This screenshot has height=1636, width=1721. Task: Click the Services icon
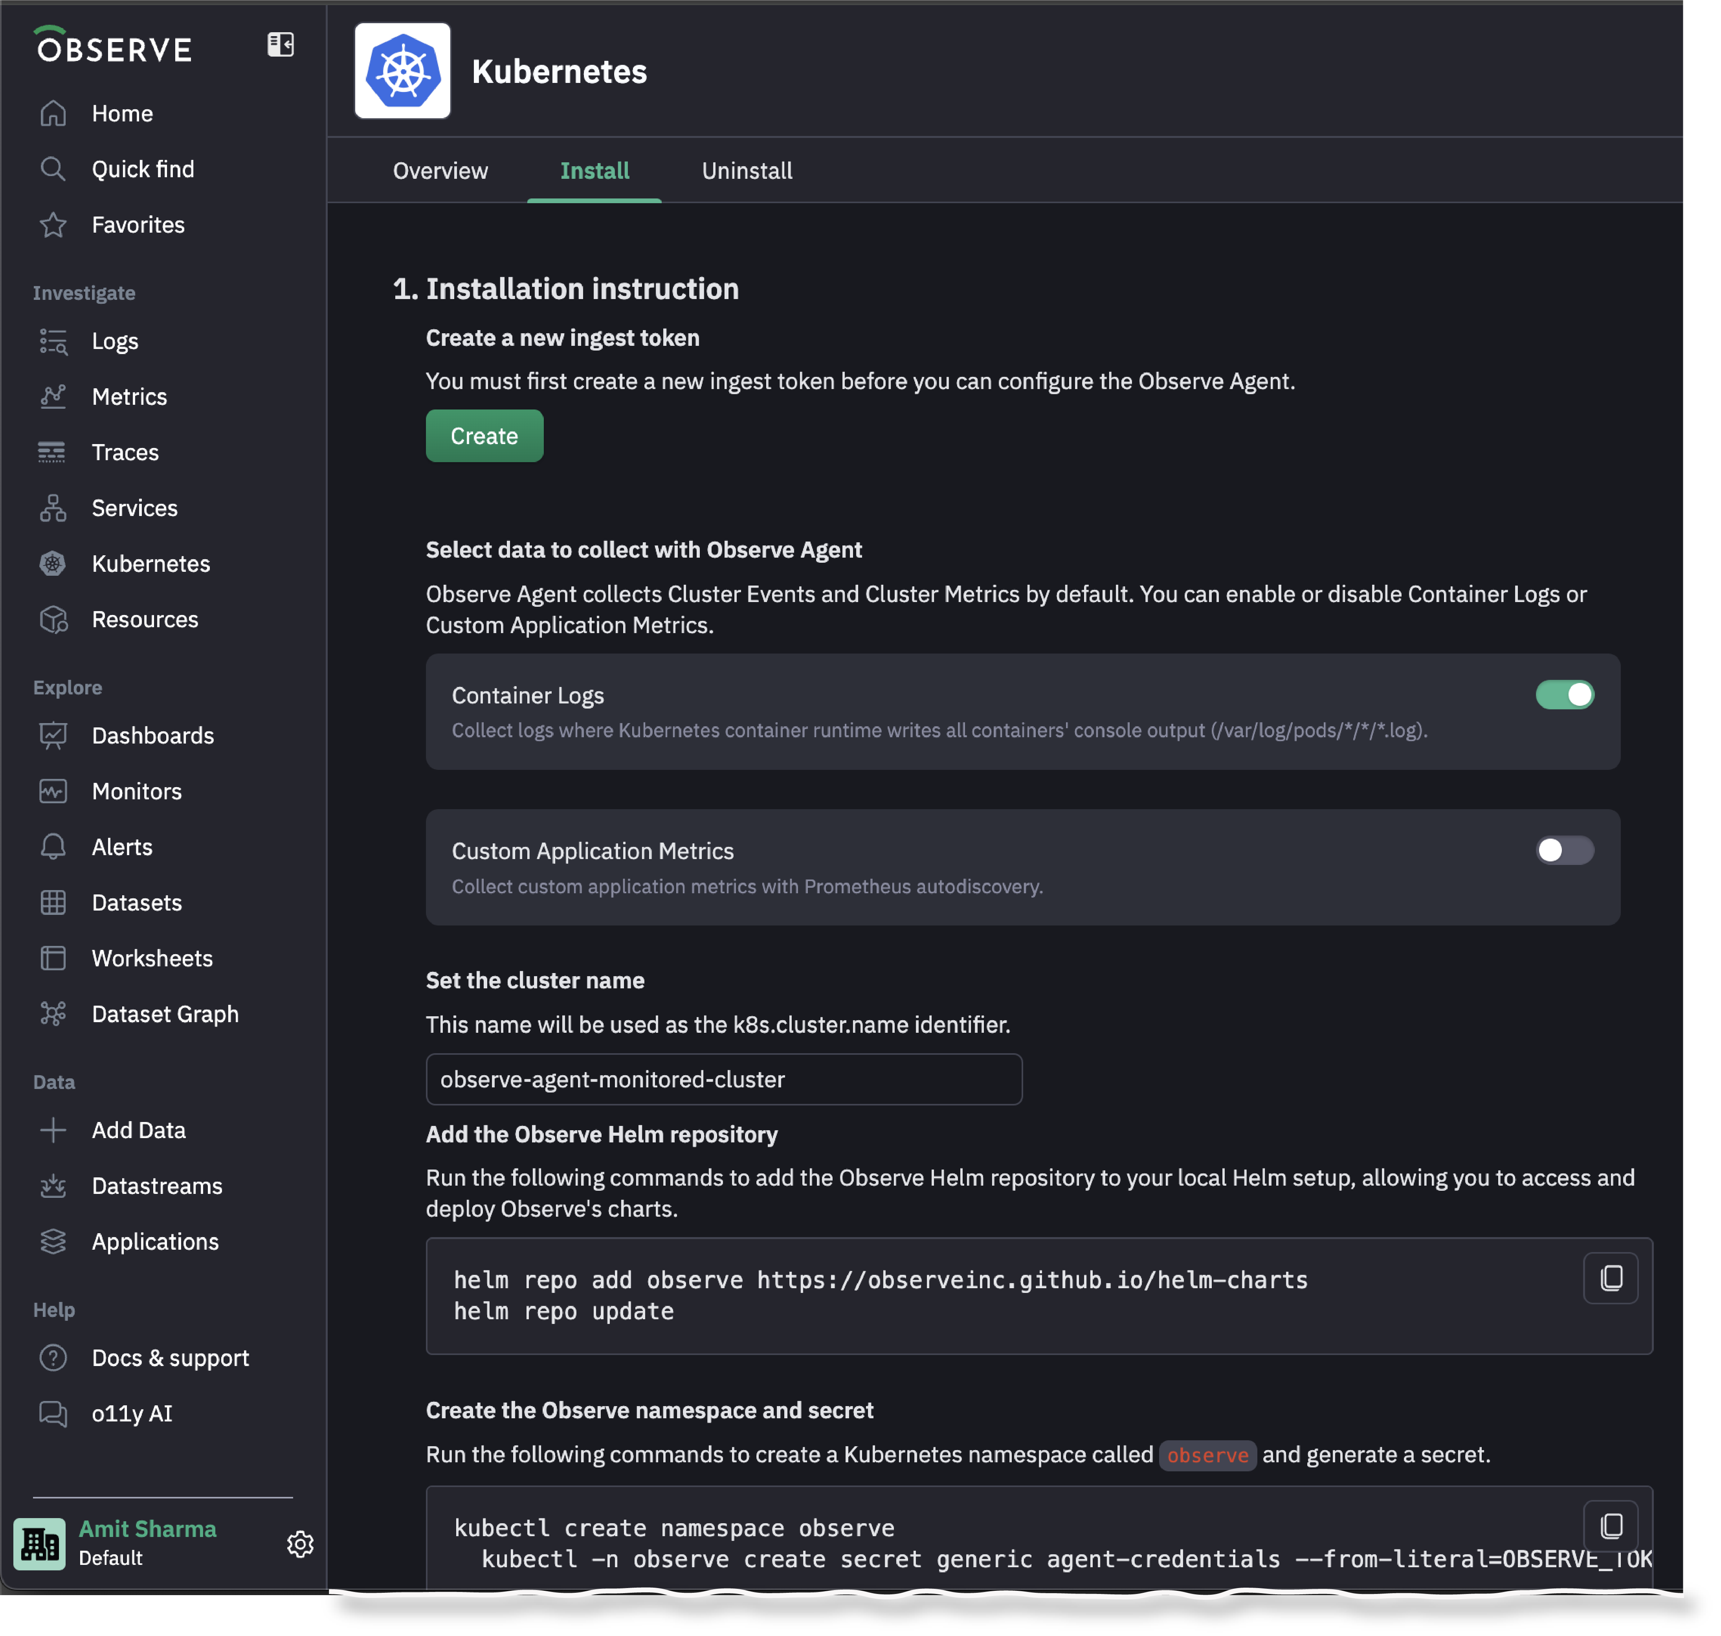tap(53, 509)
